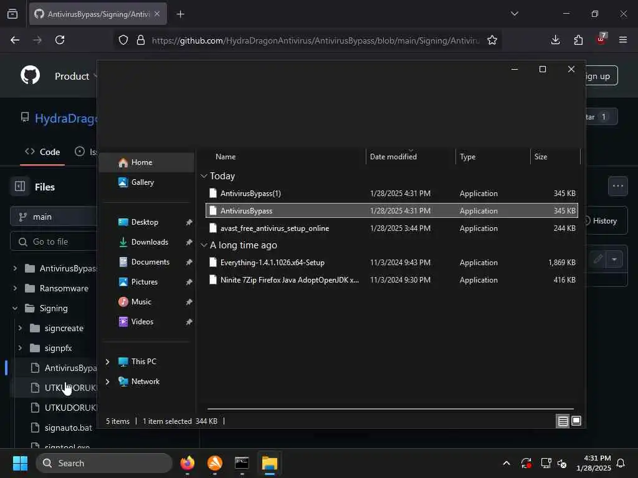Unpin Downloads from quick access
Screen dimensions: 638x478
(189, 242)
